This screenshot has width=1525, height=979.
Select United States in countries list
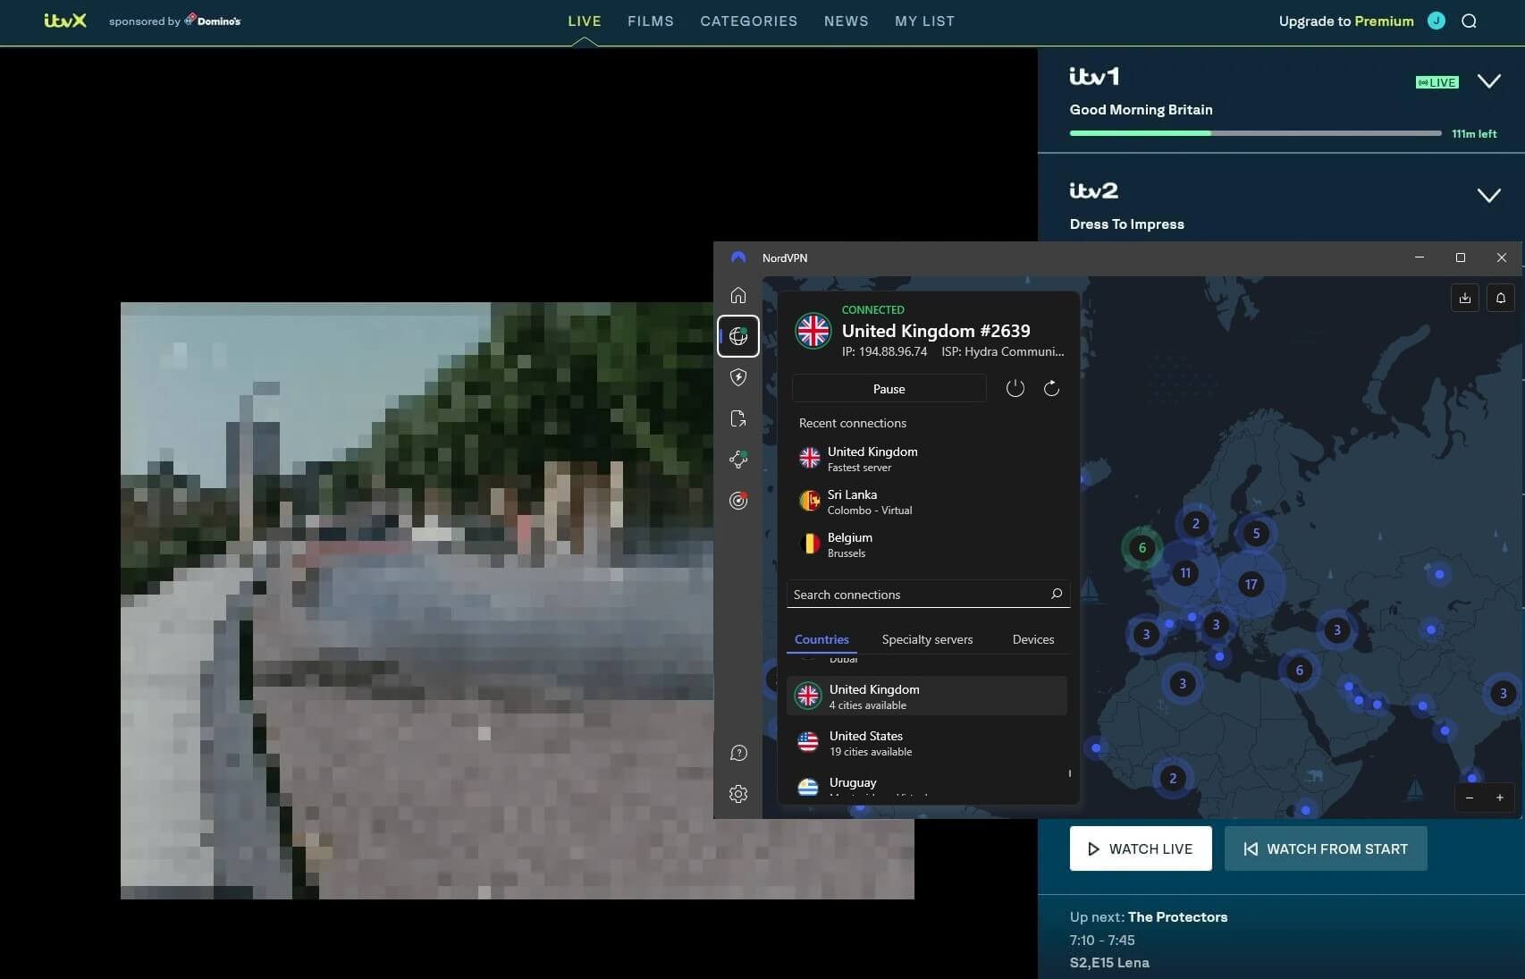coord(927,742)
